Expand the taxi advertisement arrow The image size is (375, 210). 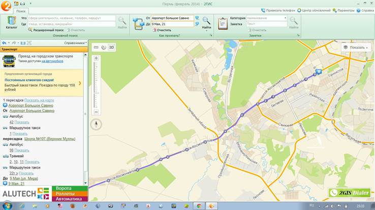(x=80, y=83)
